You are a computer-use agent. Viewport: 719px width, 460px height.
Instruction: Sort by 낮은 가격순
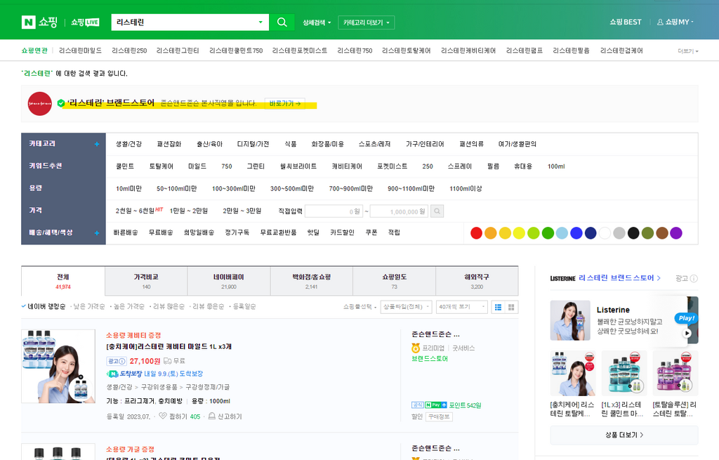click(x=89, y=306)
